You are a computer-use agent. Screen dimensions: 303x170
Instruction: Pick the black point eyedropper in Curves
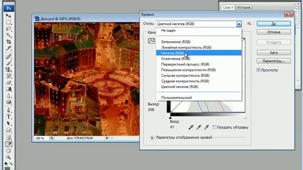point(191,127)
